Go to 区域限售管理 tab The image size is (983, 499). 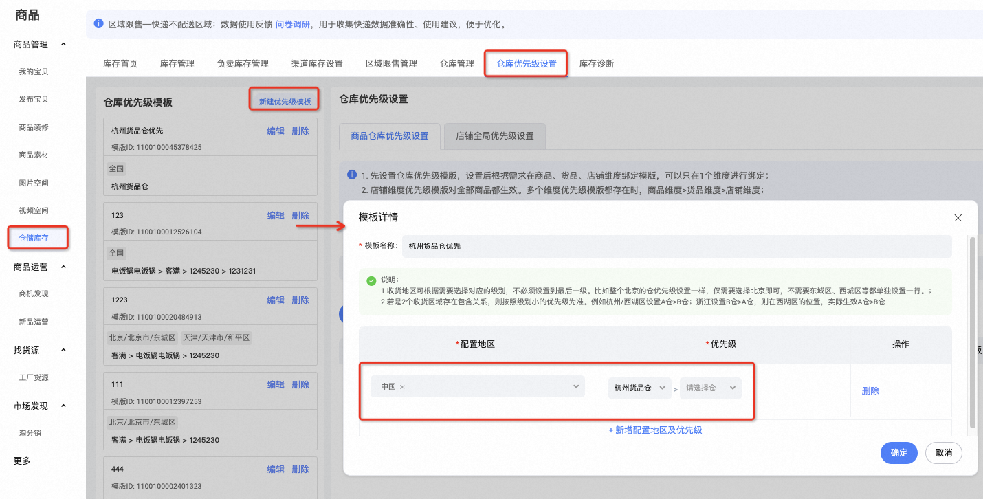pos(391,63)
